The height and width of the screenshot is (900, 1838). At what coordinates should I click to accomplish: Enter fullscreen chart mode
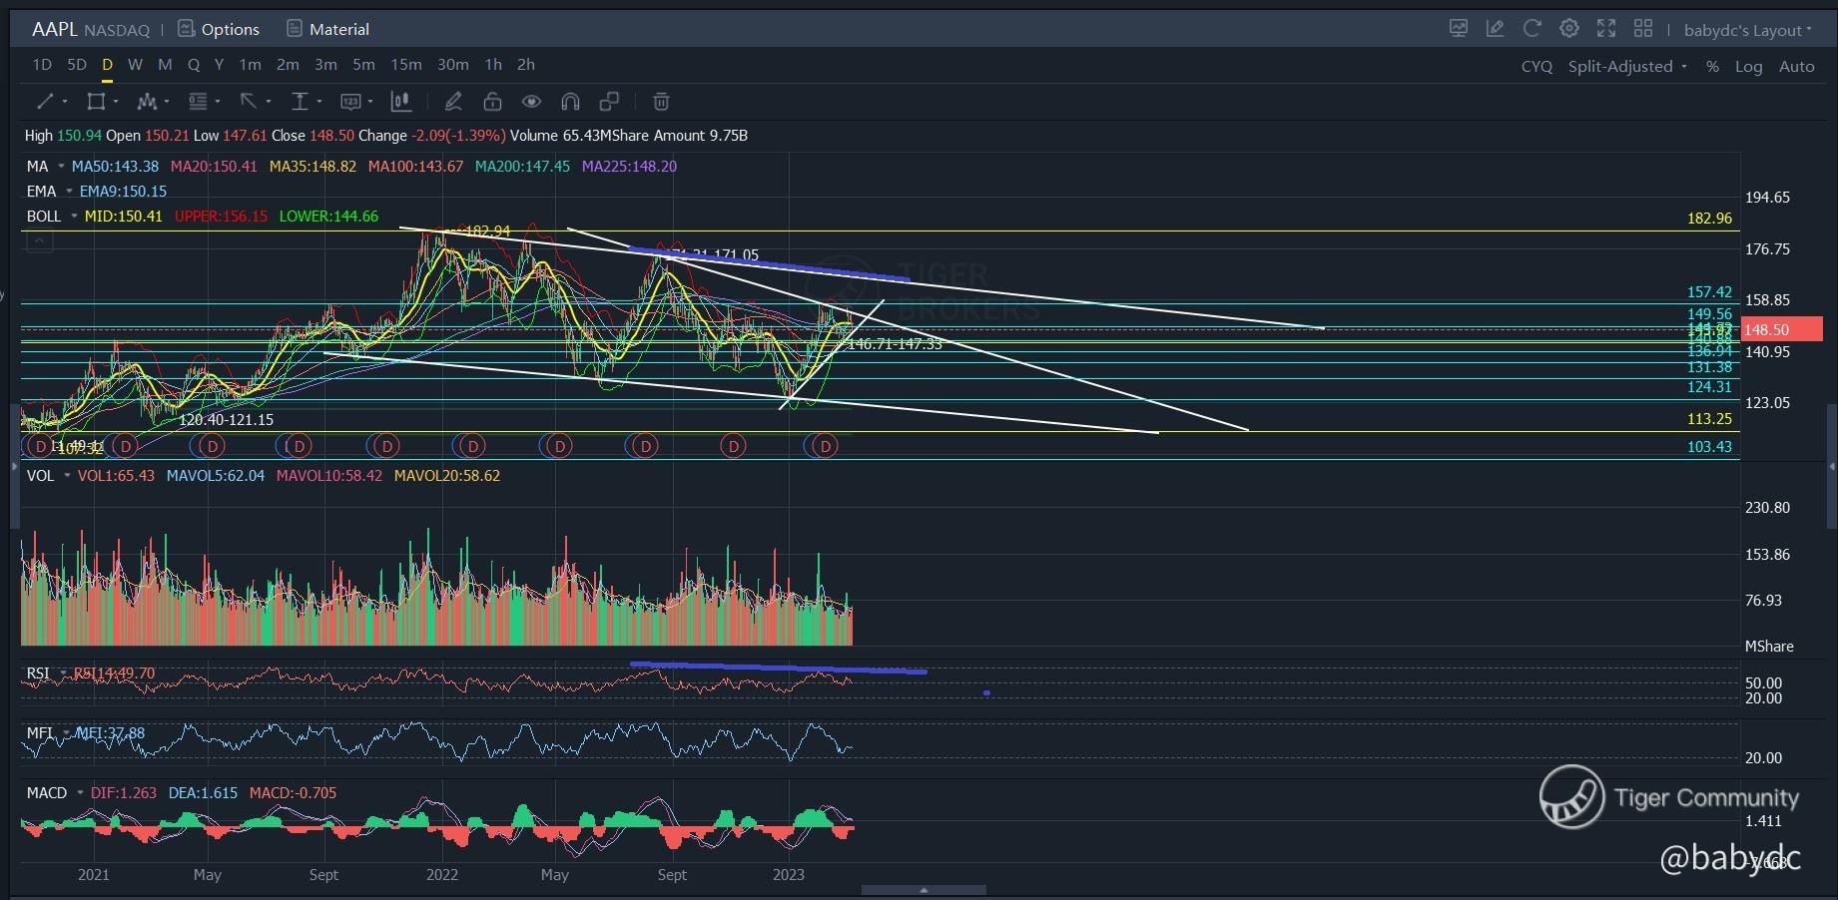click(x=1606, y=29)
